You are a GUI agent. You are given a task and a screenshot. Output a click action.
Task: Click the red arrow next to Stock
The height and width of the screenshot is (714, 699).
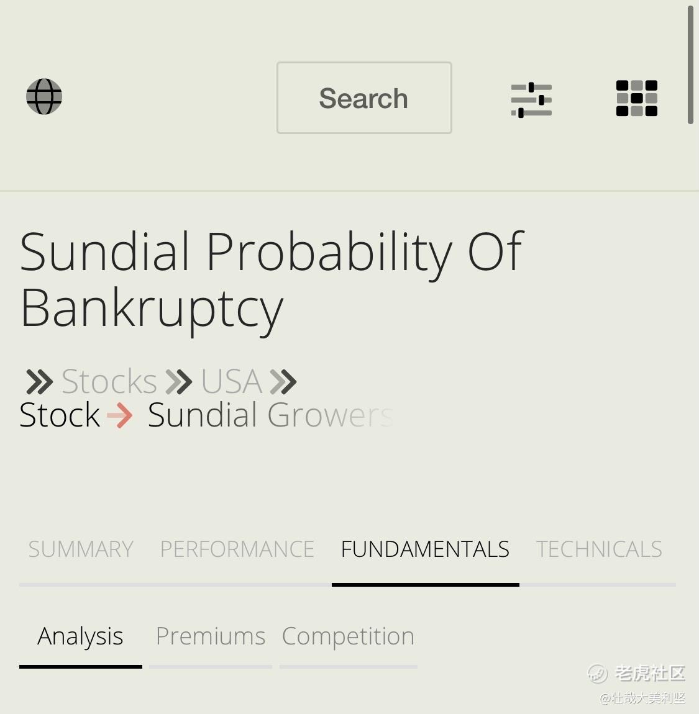(x=119, y=415)
